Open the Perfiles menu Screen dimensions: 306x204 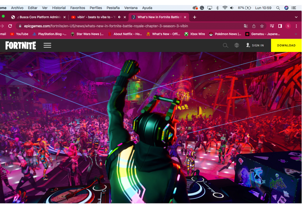tap(96, 8)
